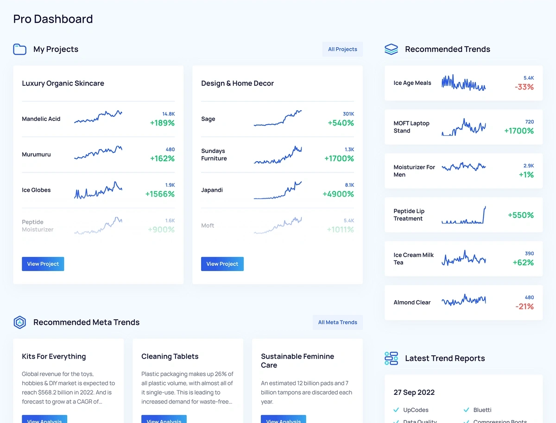The width and height of the screenshot is (556, 423).
Task: Click the Ice Globes sparkline chart
Action: pos(98,190)
